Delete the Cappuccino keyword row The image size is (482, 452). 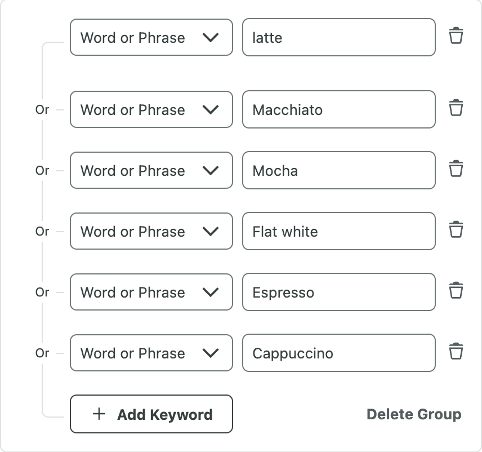click(x=456, y=352)
